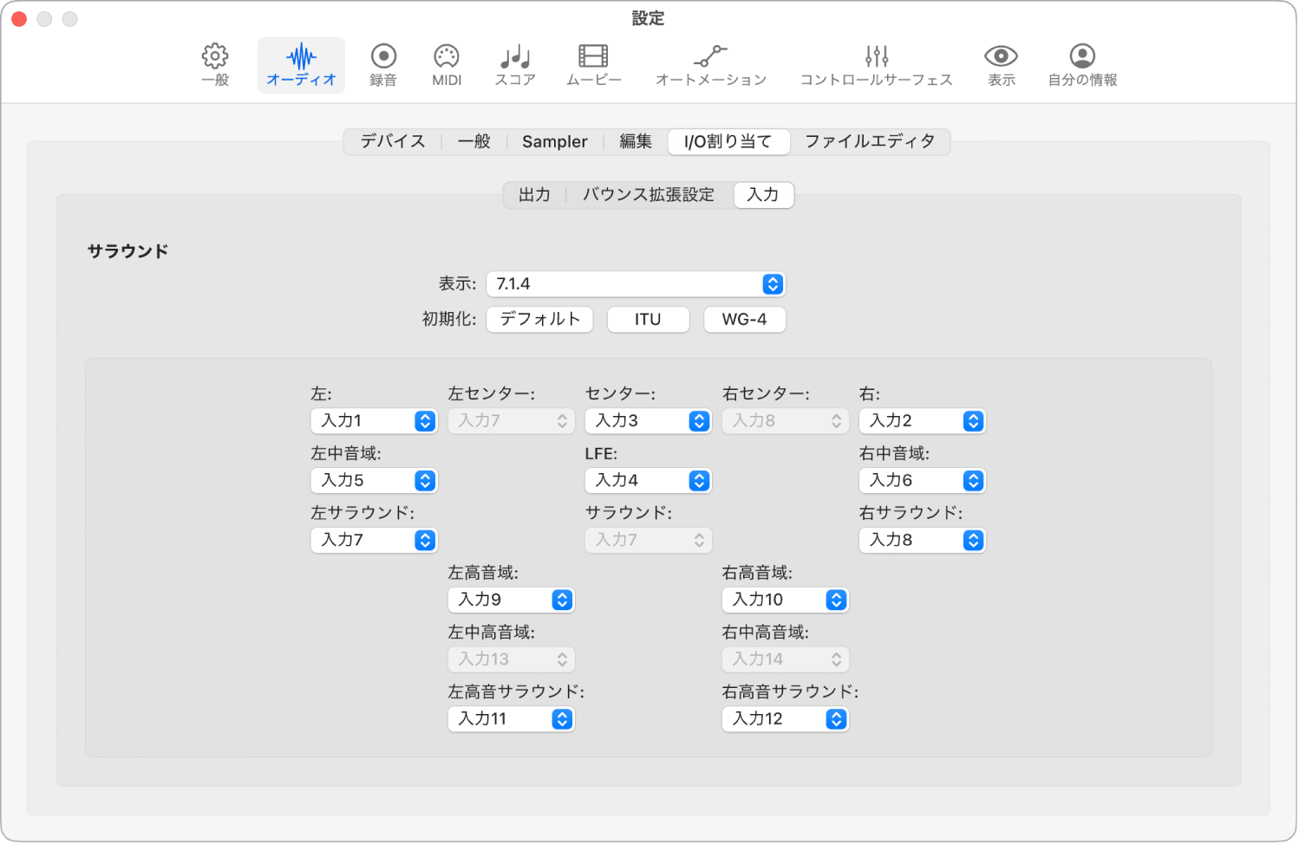
Task: Click the ITU initialize button
Action: click(x=648, y=319)
